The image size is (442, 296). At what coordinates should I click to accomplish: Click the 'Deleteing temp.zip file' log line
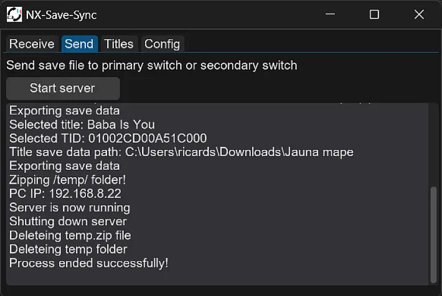point(70,236)
